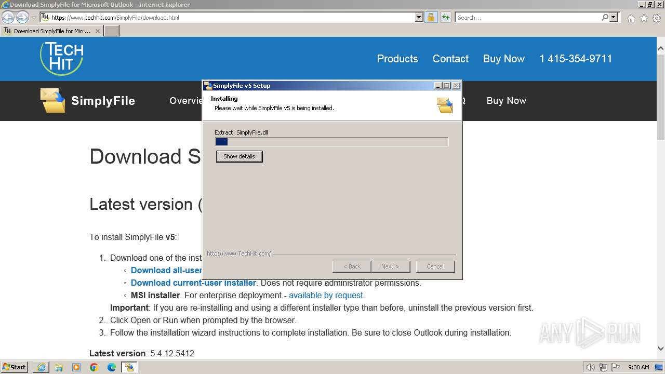Open Favorites star icon

click(644, 18)
